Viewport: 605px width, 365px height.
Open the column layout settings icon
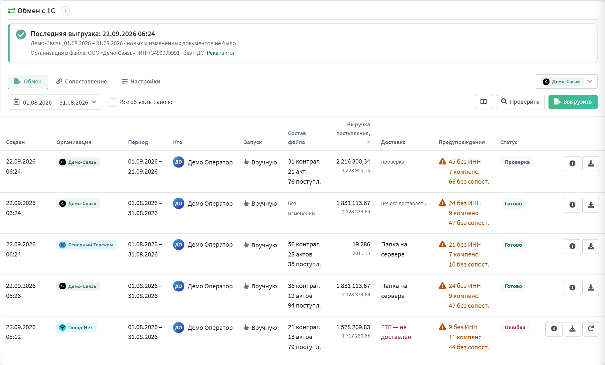point(483,102)
